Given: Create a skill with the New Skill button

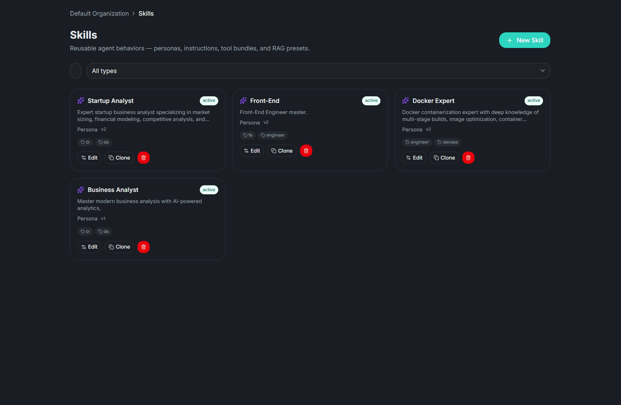Looking at the screenshot, I should pos(524,40).
